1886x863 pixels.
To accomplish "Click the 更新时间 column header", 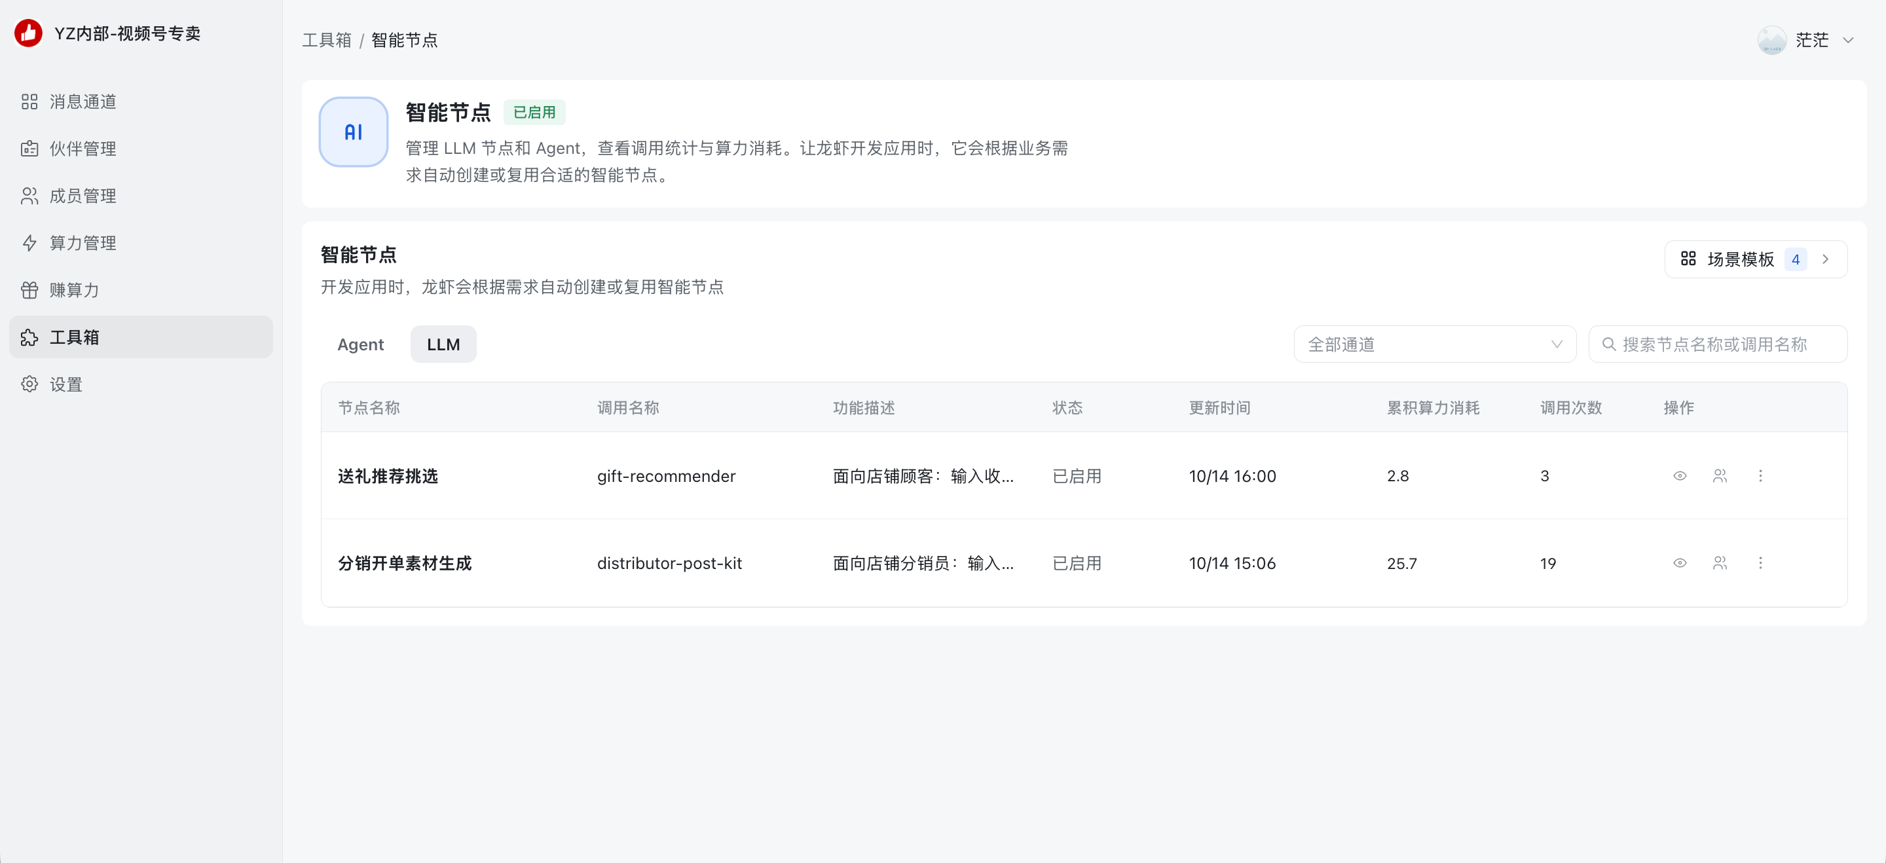I will point(1219,408).
